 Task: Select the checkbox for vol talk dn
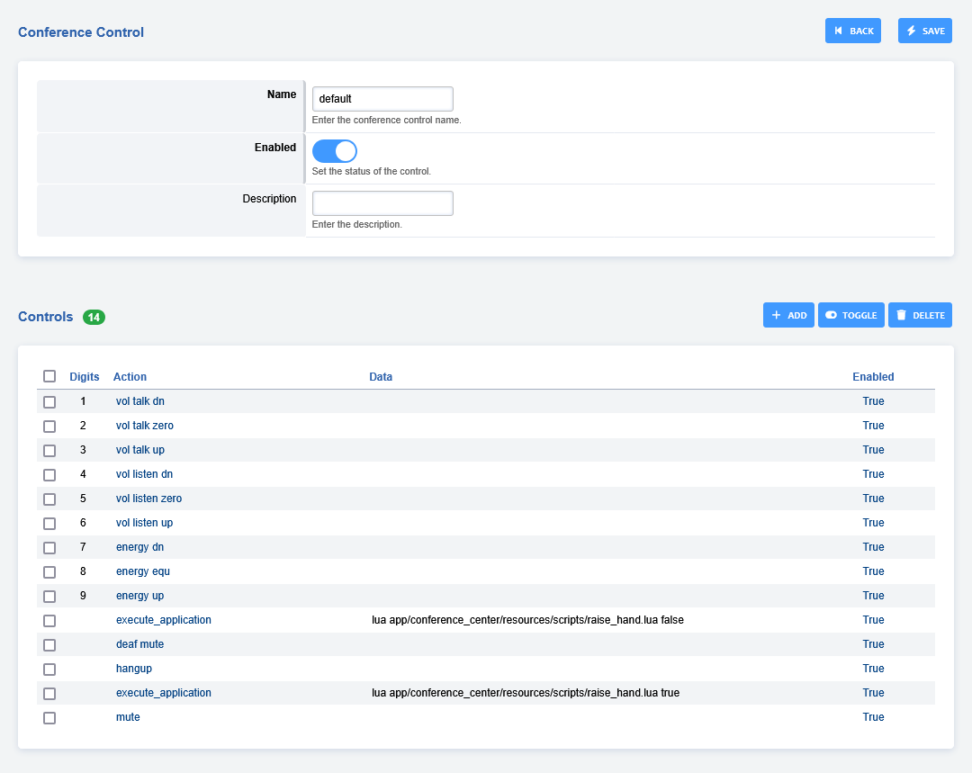pos(49,402)
